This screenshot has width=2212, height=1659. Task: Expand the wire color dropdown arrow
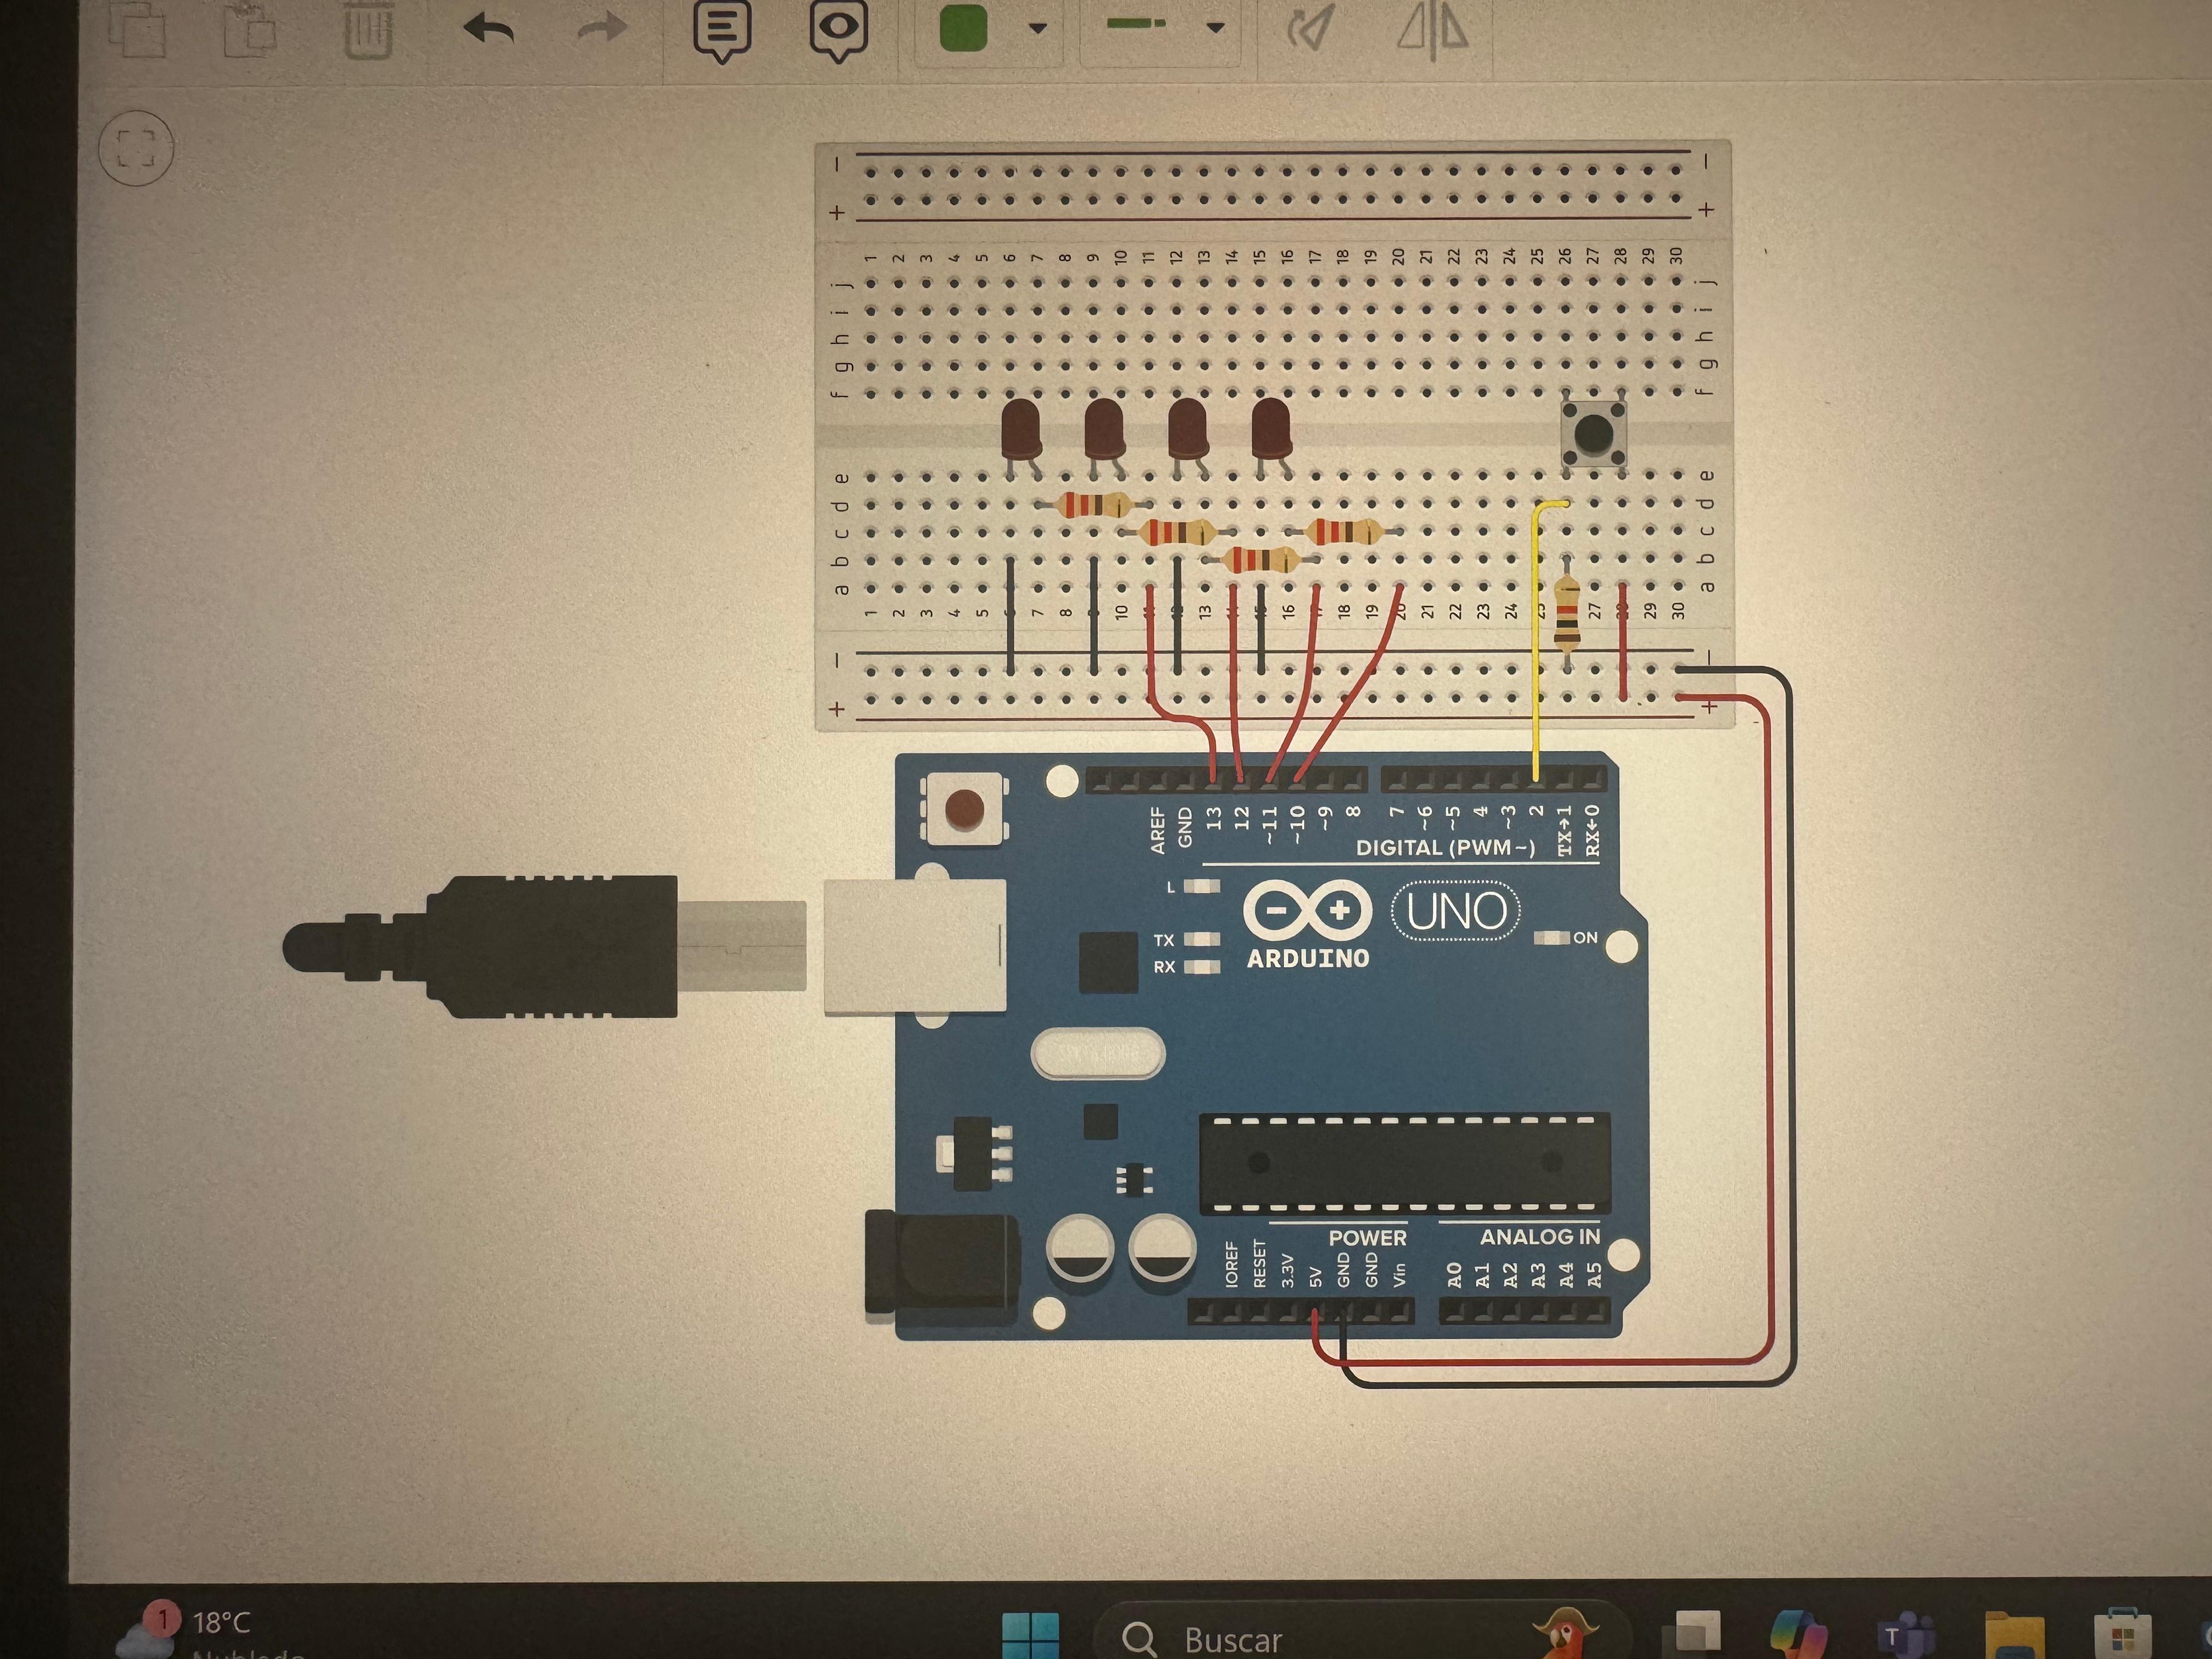click(1038, 28)
